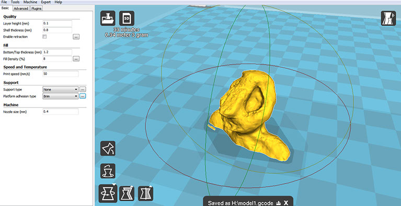Select the Mirror tool icon
This screenshot has width=401, height=206.
point(145,193)
